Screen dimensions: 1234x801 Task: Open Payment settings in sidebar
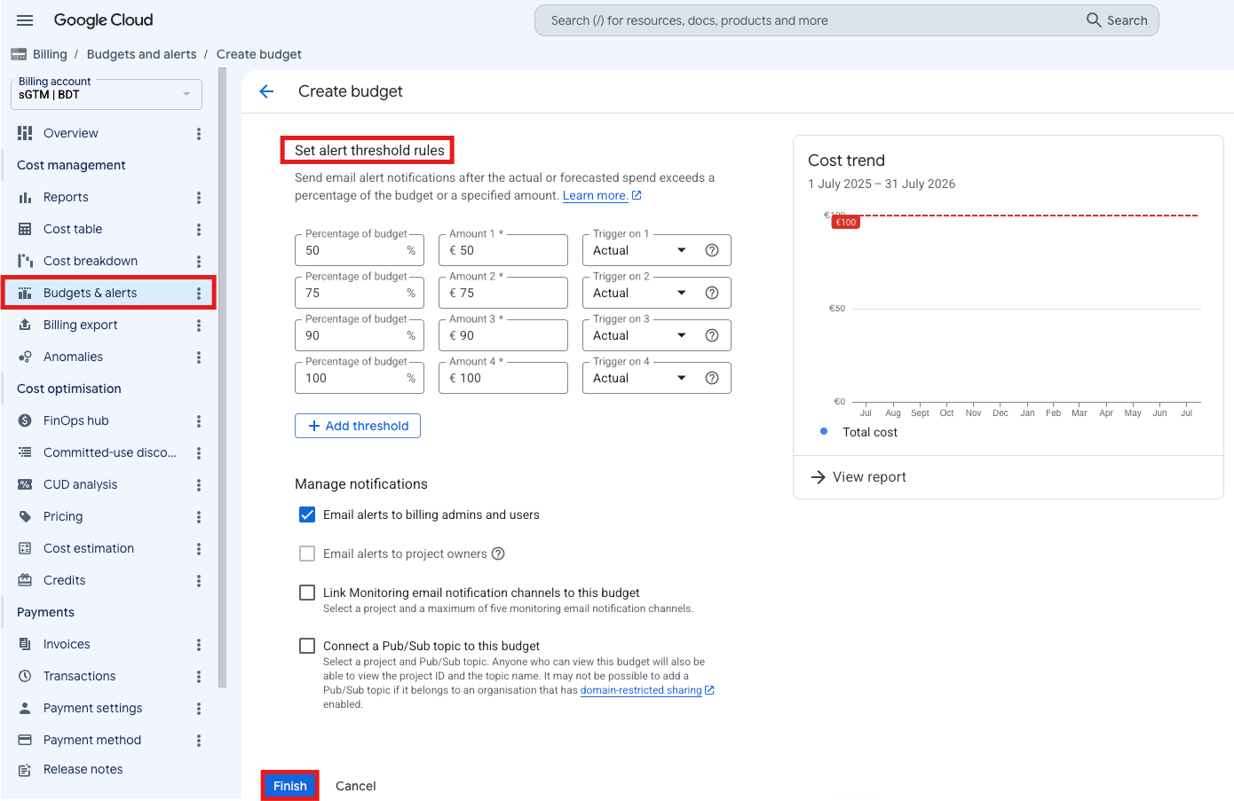tap(92, 708)
